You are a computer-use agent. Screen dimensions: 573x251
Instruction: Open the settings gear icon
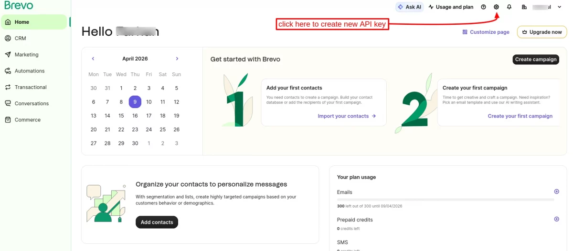[x=496, y=7]
